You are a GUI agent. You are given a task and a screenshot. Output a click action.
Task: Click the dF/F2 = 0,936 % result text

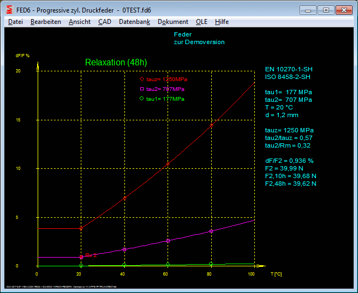tap(289, 161)
